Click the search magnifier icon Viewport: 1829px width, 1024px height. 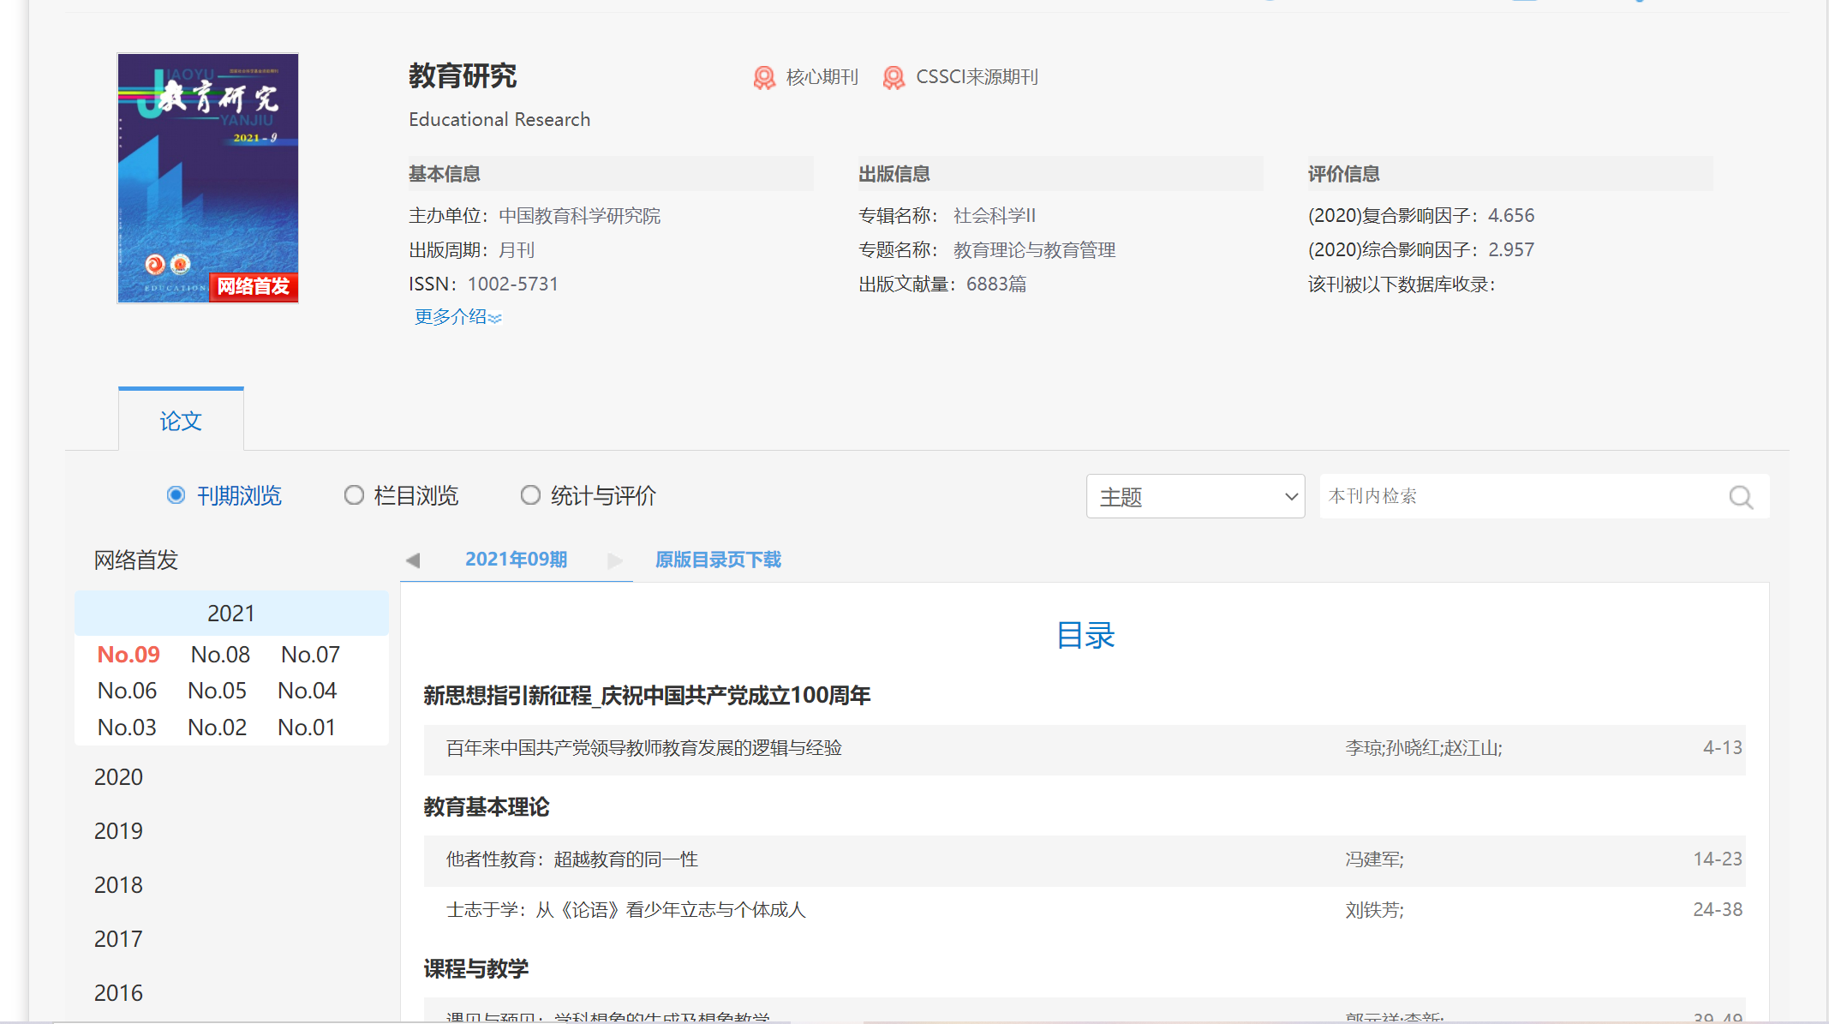point(1741,497)
